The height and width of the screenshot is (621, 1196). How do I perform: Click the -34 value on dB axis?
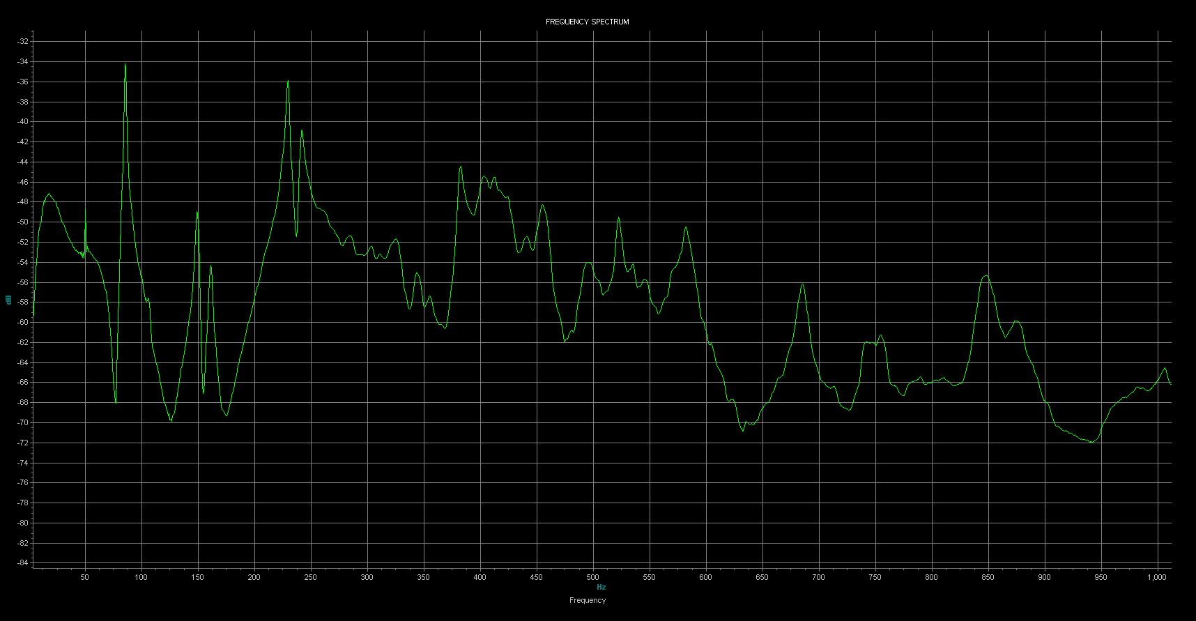coord(23,62)
